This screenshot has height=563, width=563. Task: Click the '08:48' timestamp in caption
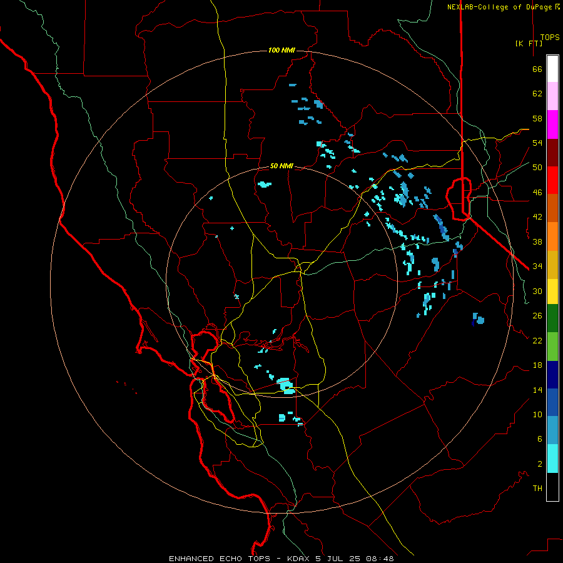[x=380, y=559]
